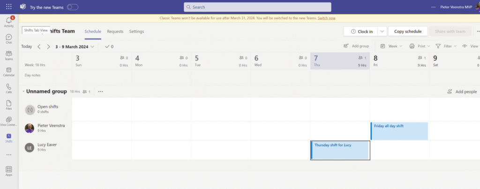Open the View options menu

[x=470, y=46]
